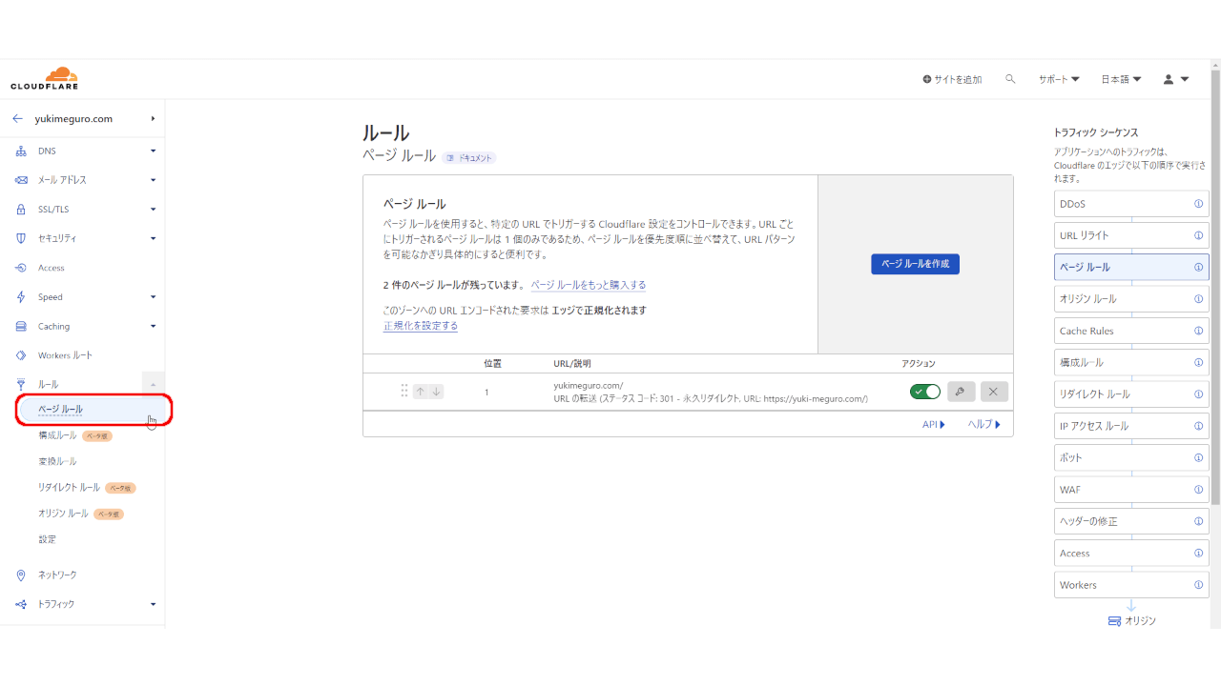The height and width of the screenshot is (686, 1221).
Task: Delete the page rule with X icon
Action: [994, 392]
